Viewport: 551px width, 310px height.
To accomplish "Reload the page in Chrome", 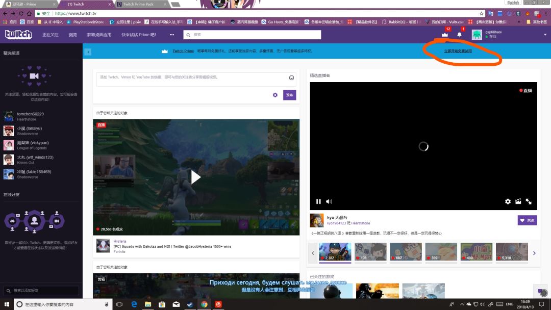I will (21, 13).
